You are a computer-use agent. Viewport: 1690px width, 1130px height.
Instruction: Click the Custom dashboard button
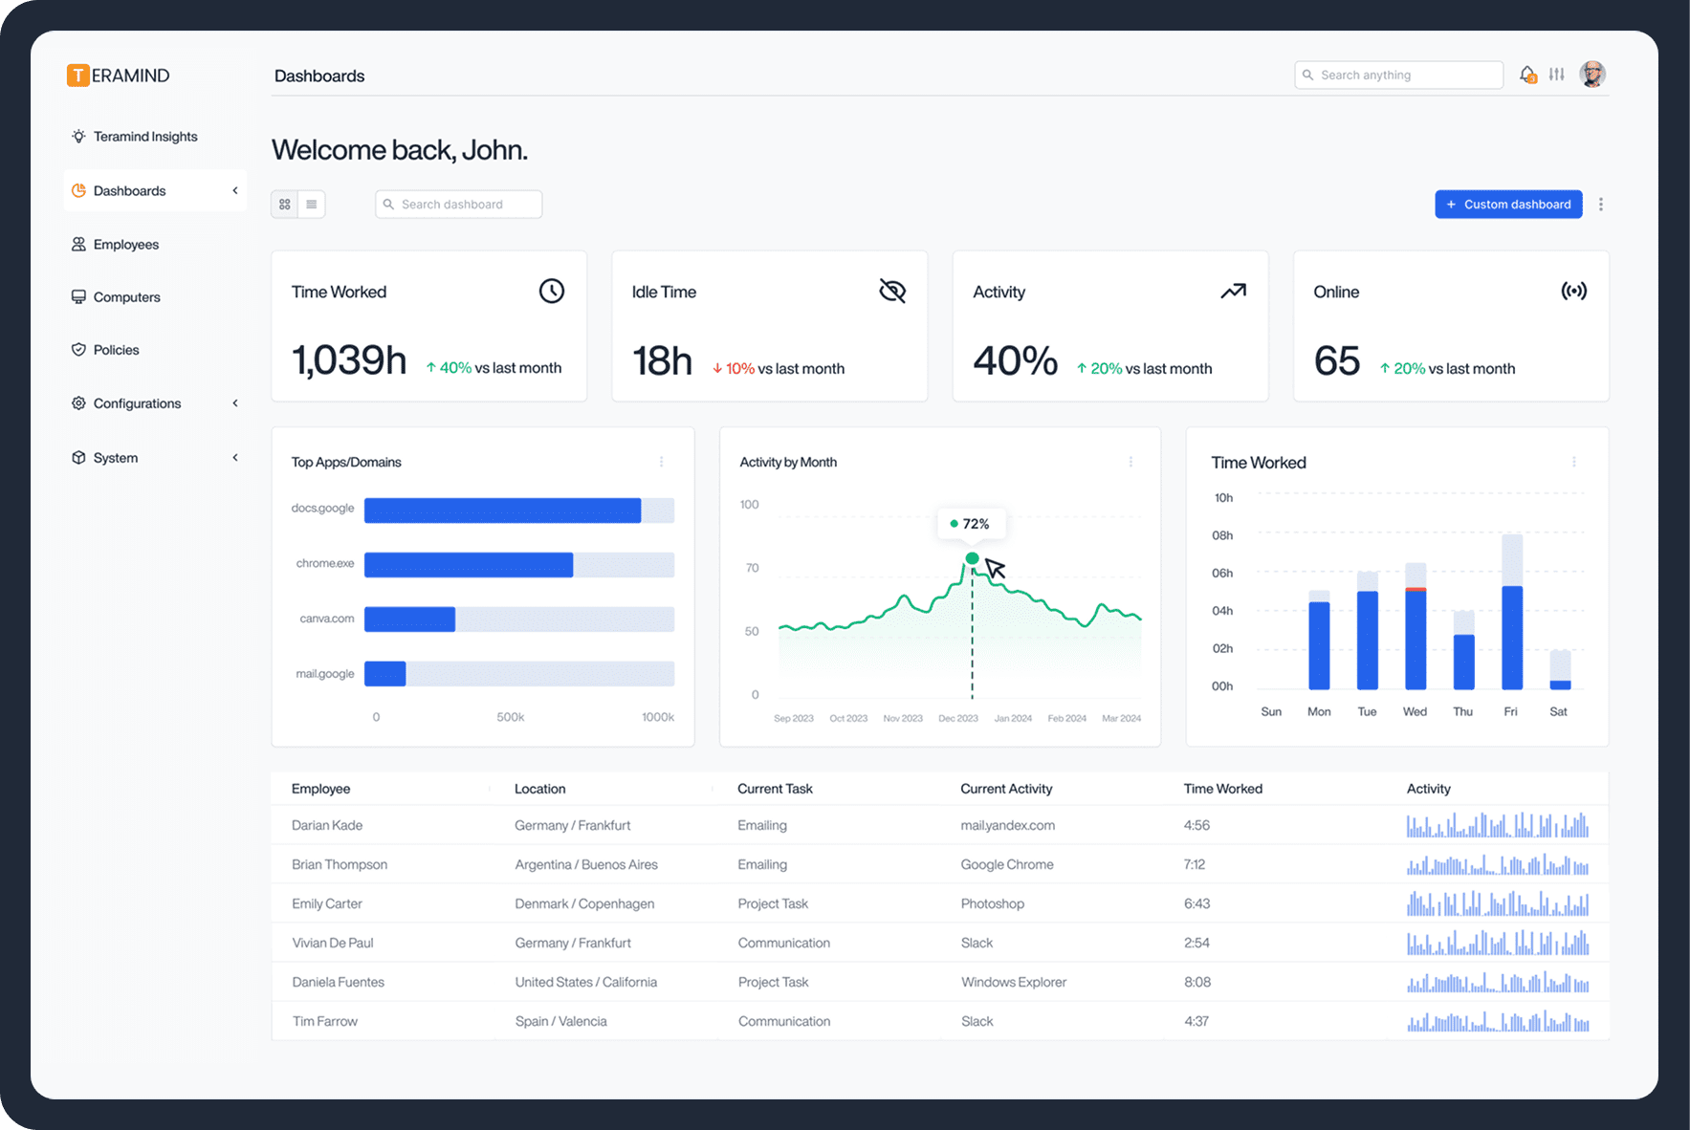pos(1508,205)
